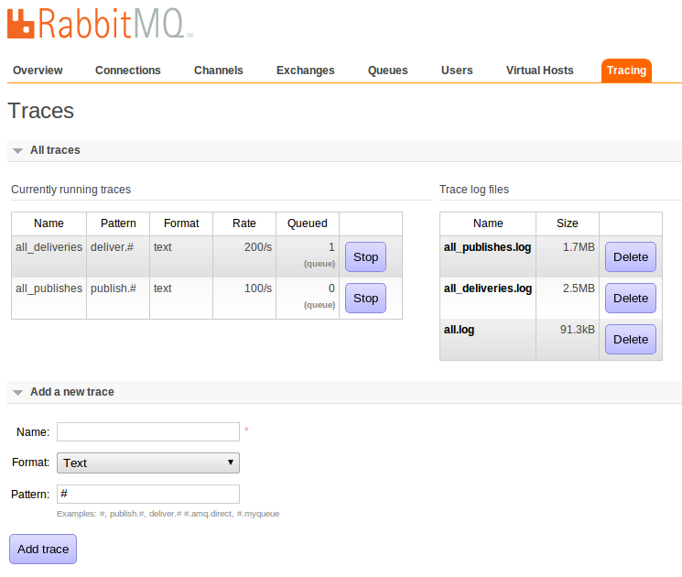The image size is (682, 577).
Task: Open the (queue) link for all_publishes
Action: (319, 305)
